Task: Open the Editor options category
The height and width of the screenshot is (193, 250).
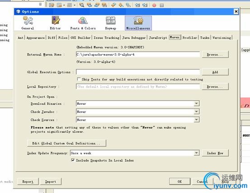Action: 55,23
